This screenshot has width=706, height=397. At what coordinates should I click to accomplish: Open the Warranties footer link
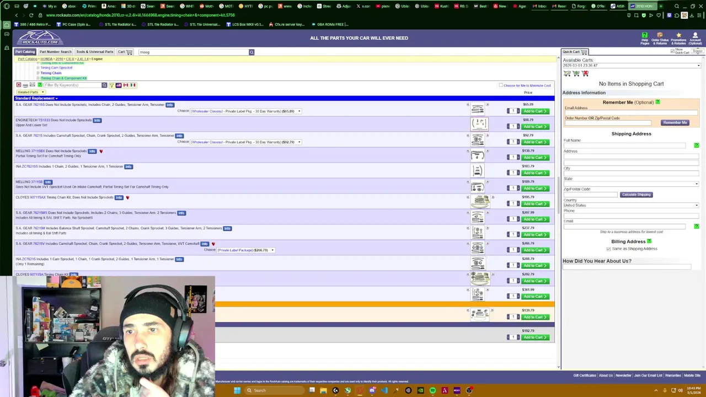(673, 375)
